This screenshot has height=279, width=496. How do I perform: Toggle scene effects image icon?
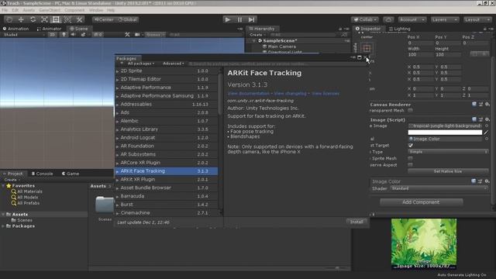click(x=83, y=34)
